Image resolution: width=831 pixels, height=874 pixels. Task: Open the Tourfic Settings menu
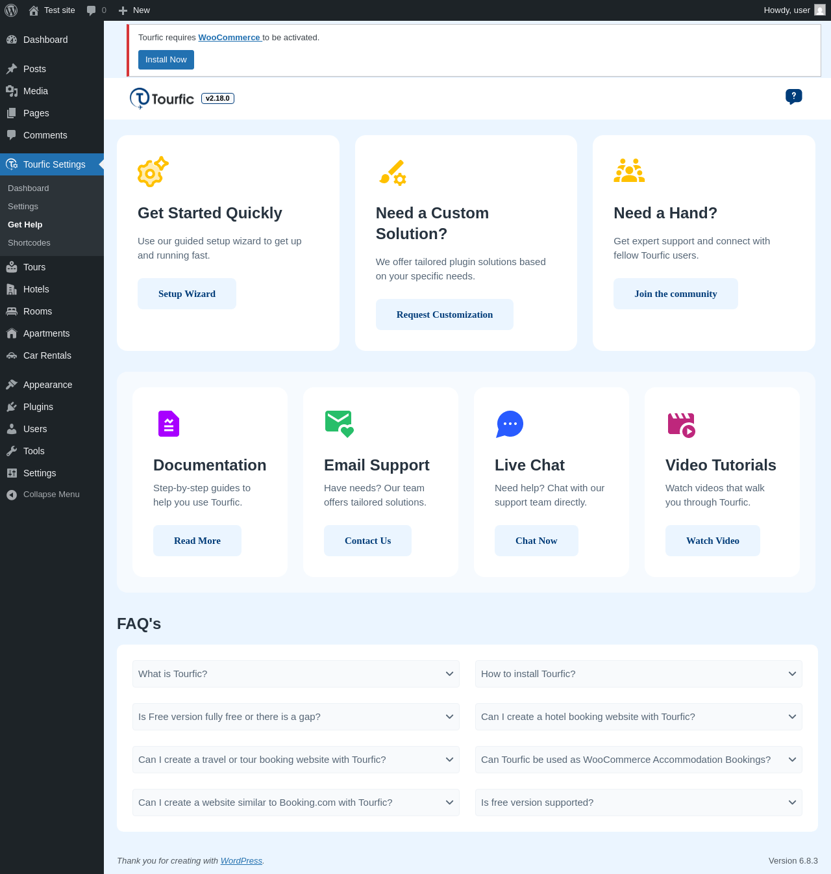52,164
